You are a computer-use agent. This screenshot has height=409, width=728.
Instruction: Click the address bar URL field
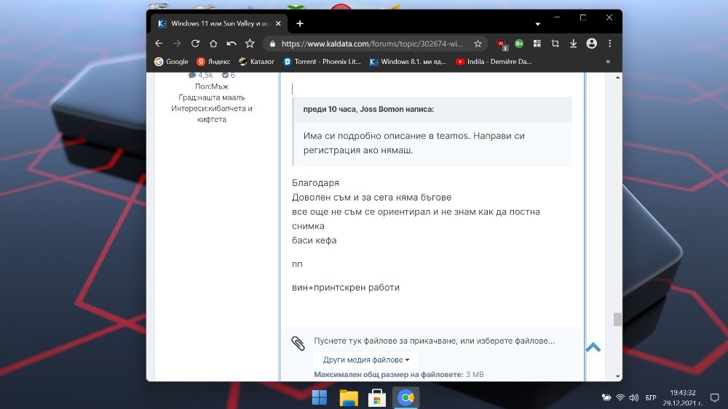click(x=372, y=44)
